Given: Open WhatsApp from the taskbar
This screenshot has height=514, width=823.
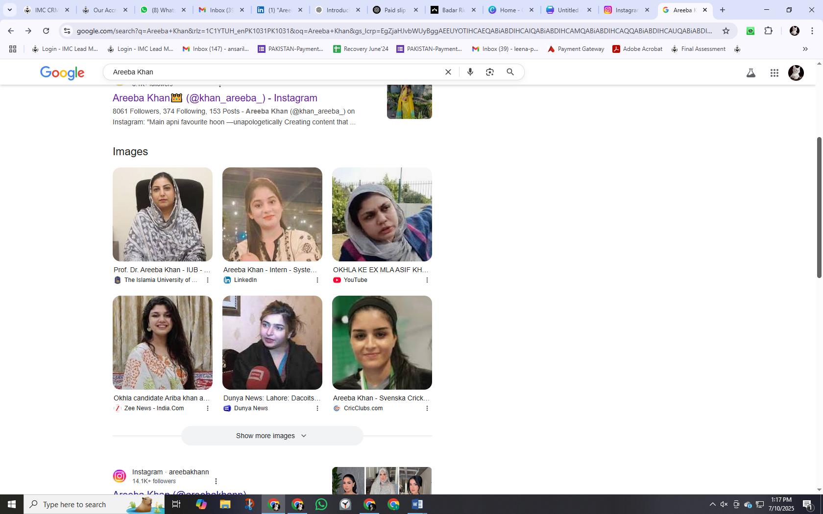Looking at the screenshot, I should point(321,504).
